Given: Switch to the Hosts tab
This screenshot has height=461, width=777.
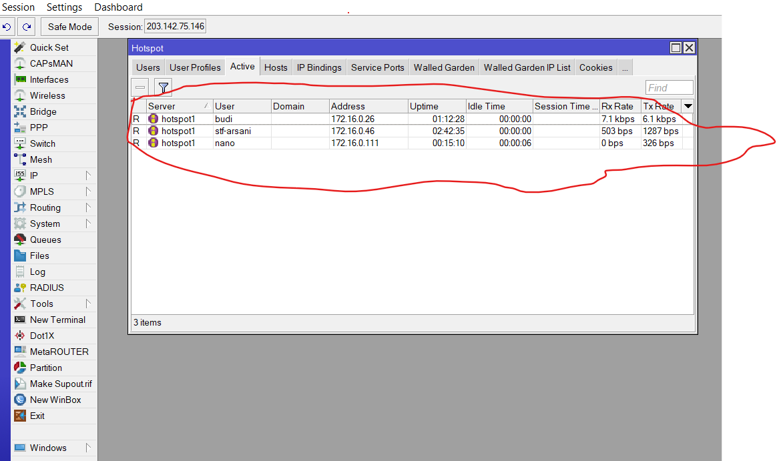Looking at the screenshot, I should point(276,68).
